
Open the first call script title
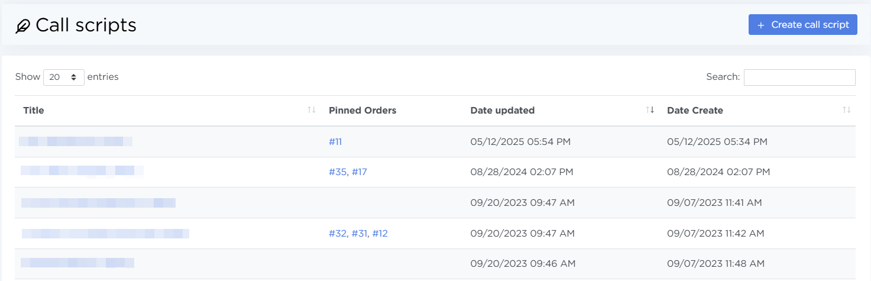[75, 141]
